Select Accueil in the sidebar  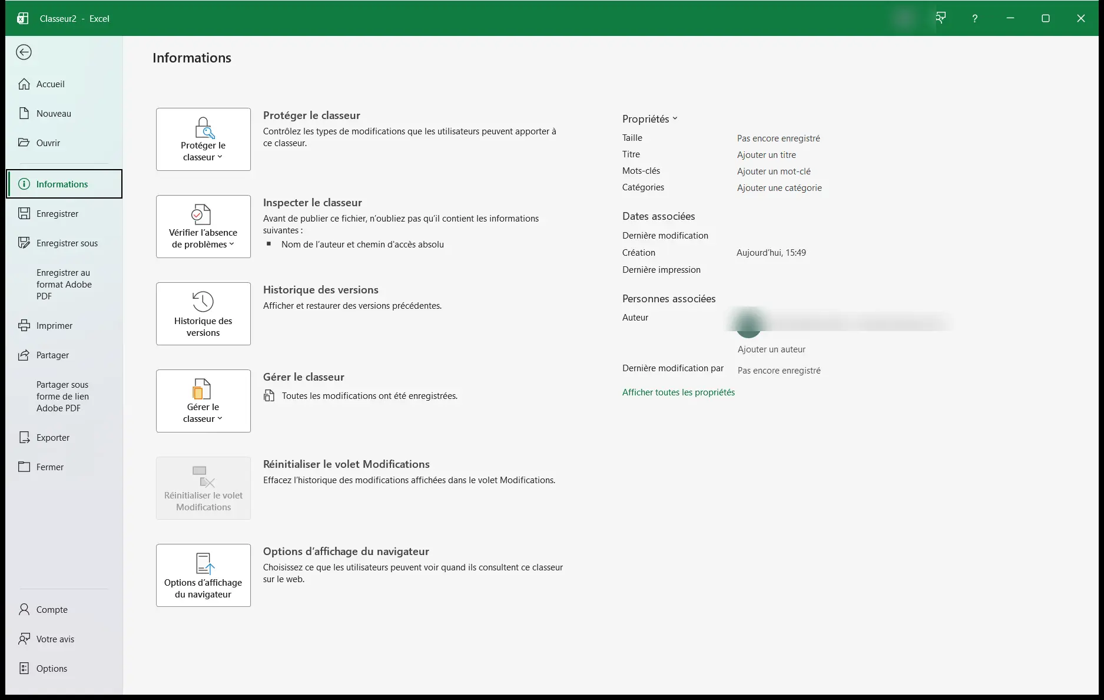point(64,84)
